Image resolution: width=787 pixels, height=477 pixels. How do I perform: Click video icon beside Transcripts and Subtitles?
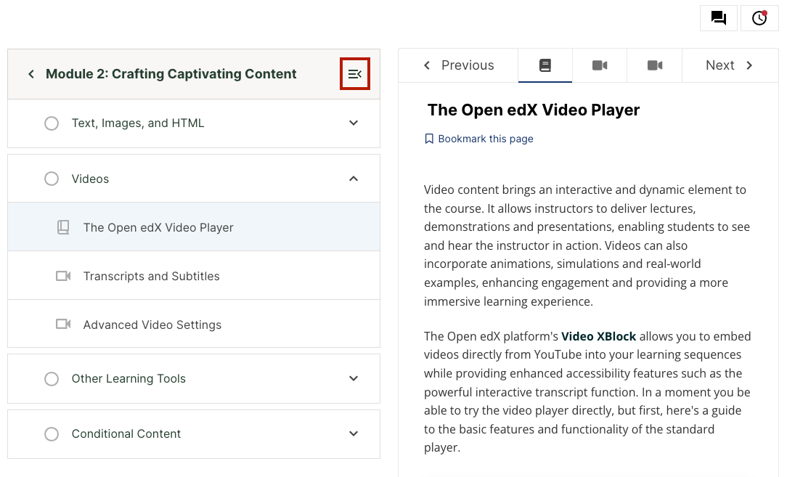63,276
